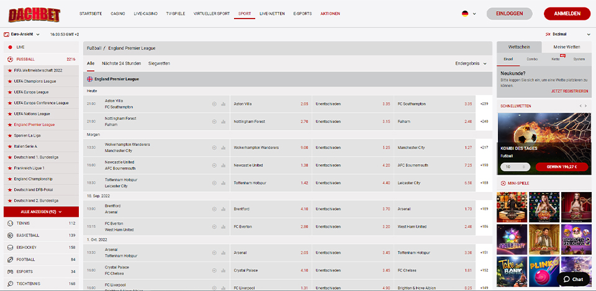Open the Take the Bank game thumbnail
The width and height of the screenshot is (596, 291).
(512, 272)
